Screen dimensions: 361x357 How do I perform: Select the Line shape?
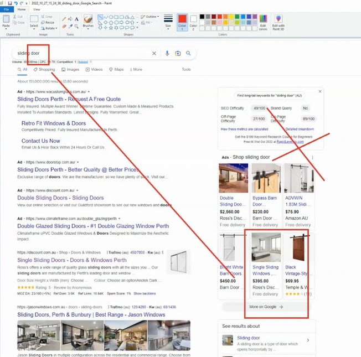point(100,17)
